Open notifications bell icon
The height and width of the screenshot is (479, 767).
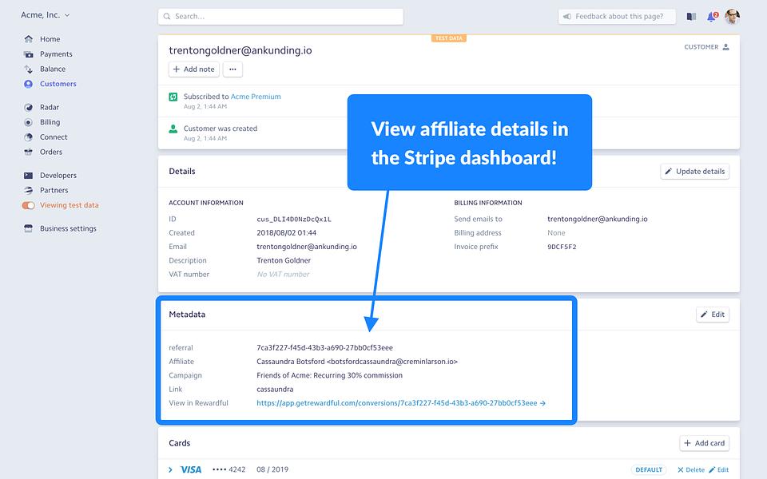click(712, 17)
